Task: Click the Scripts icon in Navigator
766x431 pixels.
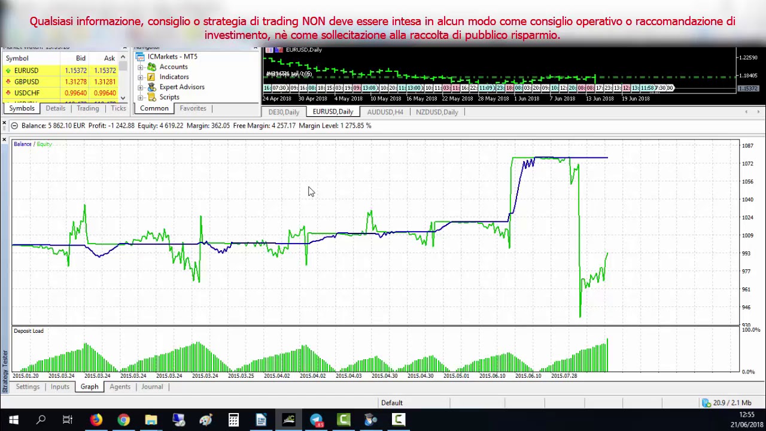Action: click(x=152, y=97)
